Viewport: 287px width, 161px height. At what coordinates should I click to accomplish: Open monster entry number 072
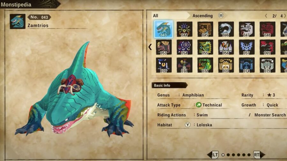tap(205, 65)
